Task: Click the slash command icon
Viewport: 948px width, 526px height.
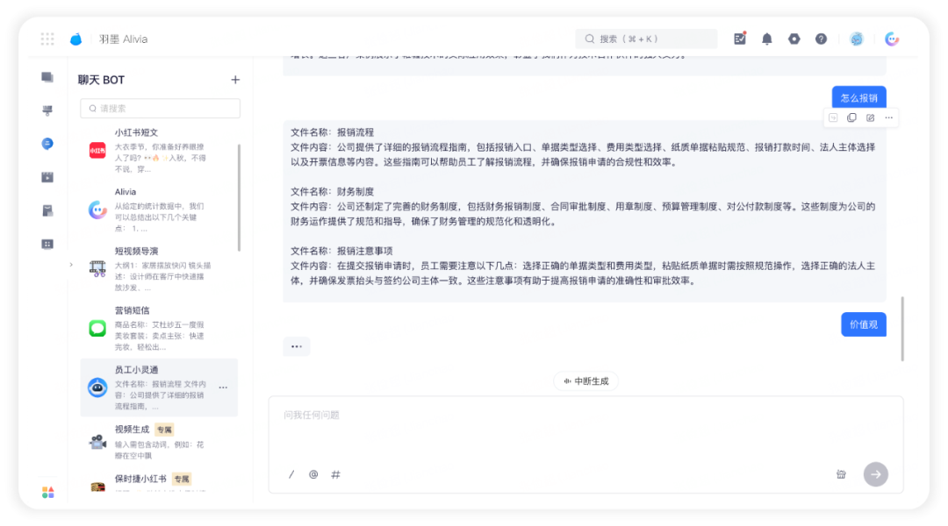Action: coord(291,474)
